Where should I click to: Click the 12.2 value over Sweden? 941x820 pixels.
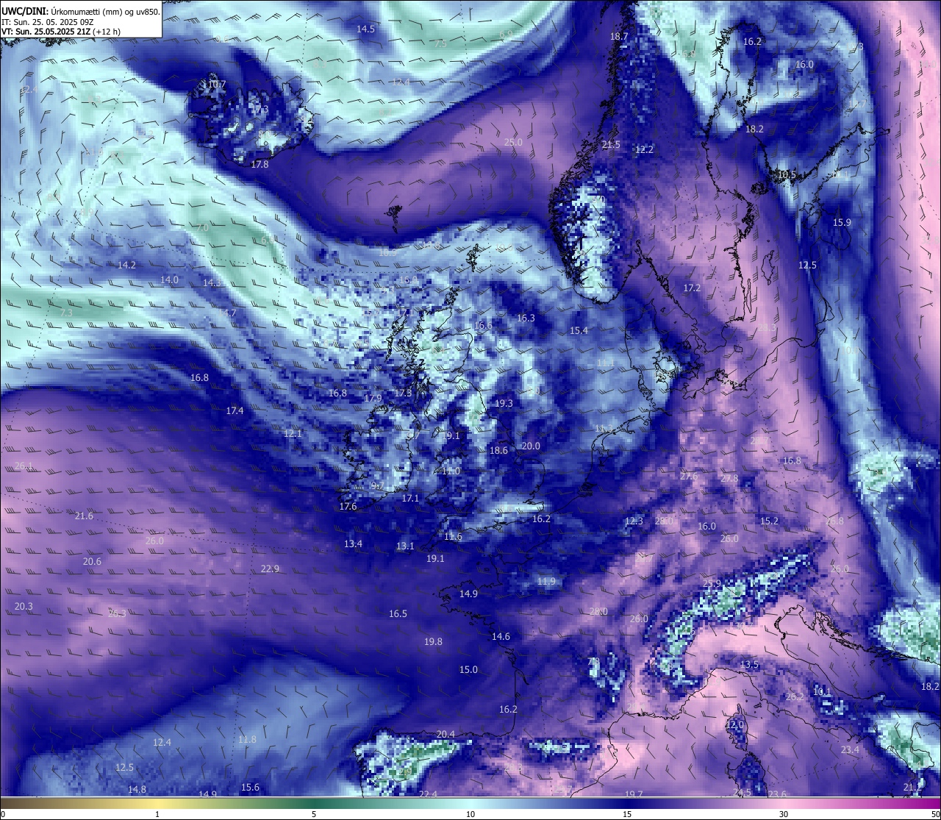(x=644, y=149)
